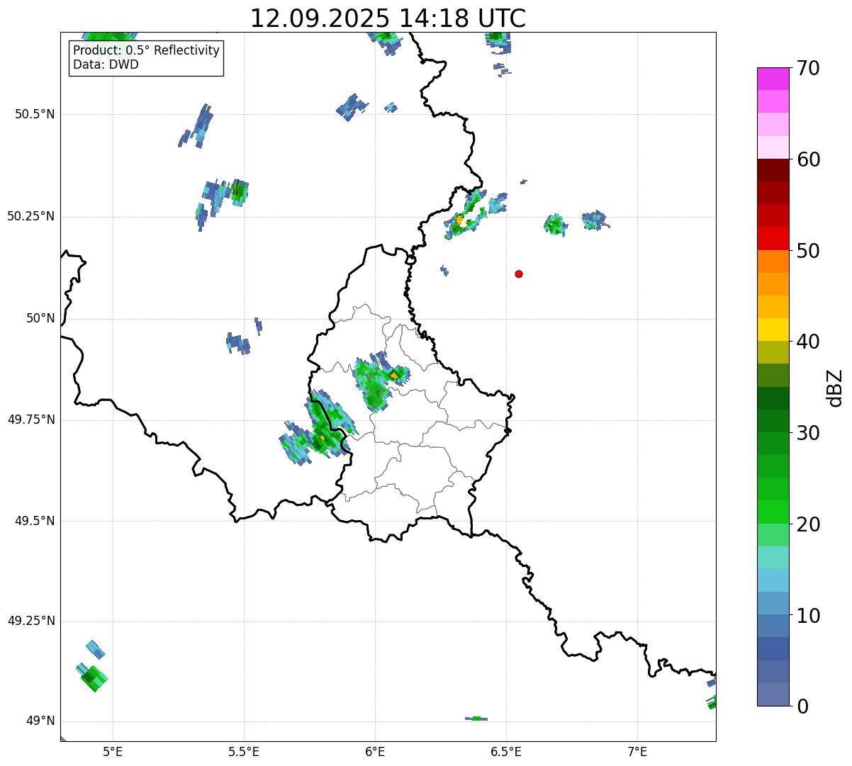Click the green radar echo near bottom-left corner
Screen dimensions: 852x766
92,678
